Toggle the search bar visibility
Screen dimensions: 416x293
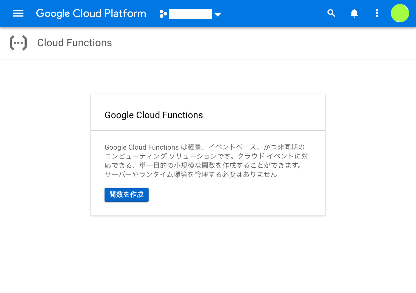pyautogui.click(x=331, y=13)
